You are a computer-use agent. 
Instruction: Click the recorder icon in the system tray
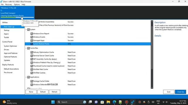coord(140,102)
